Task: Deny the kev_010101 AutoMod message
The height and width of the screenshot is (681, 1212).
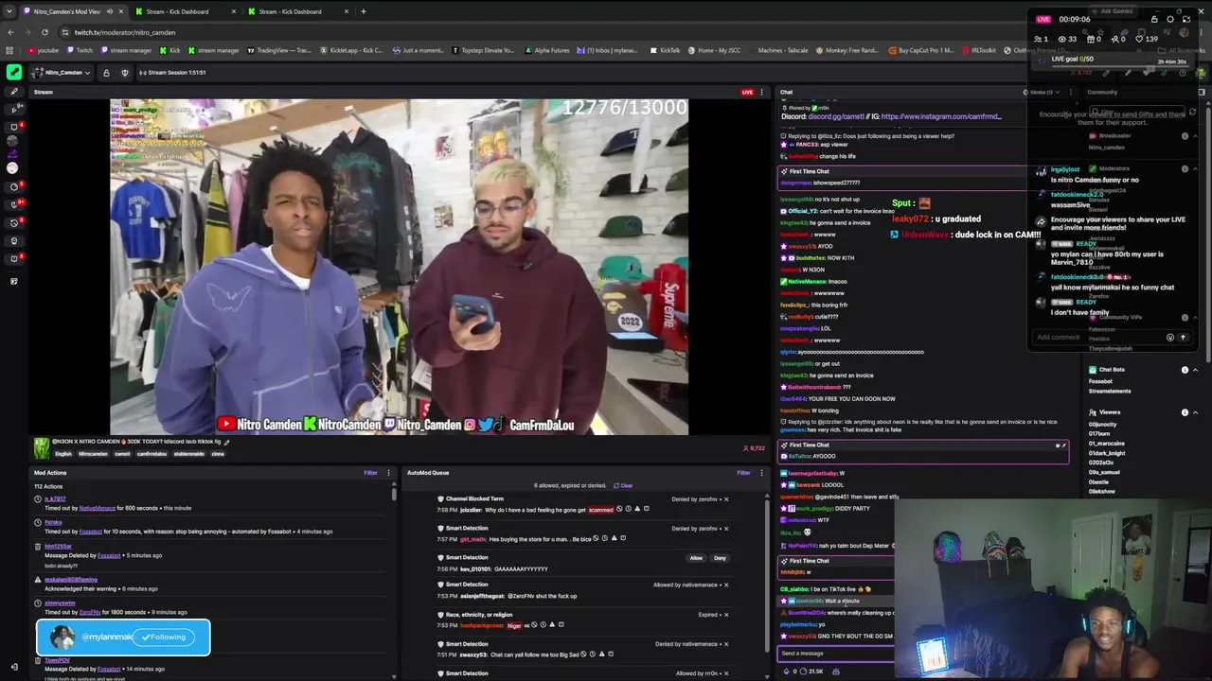Action: tap(720, 558)
